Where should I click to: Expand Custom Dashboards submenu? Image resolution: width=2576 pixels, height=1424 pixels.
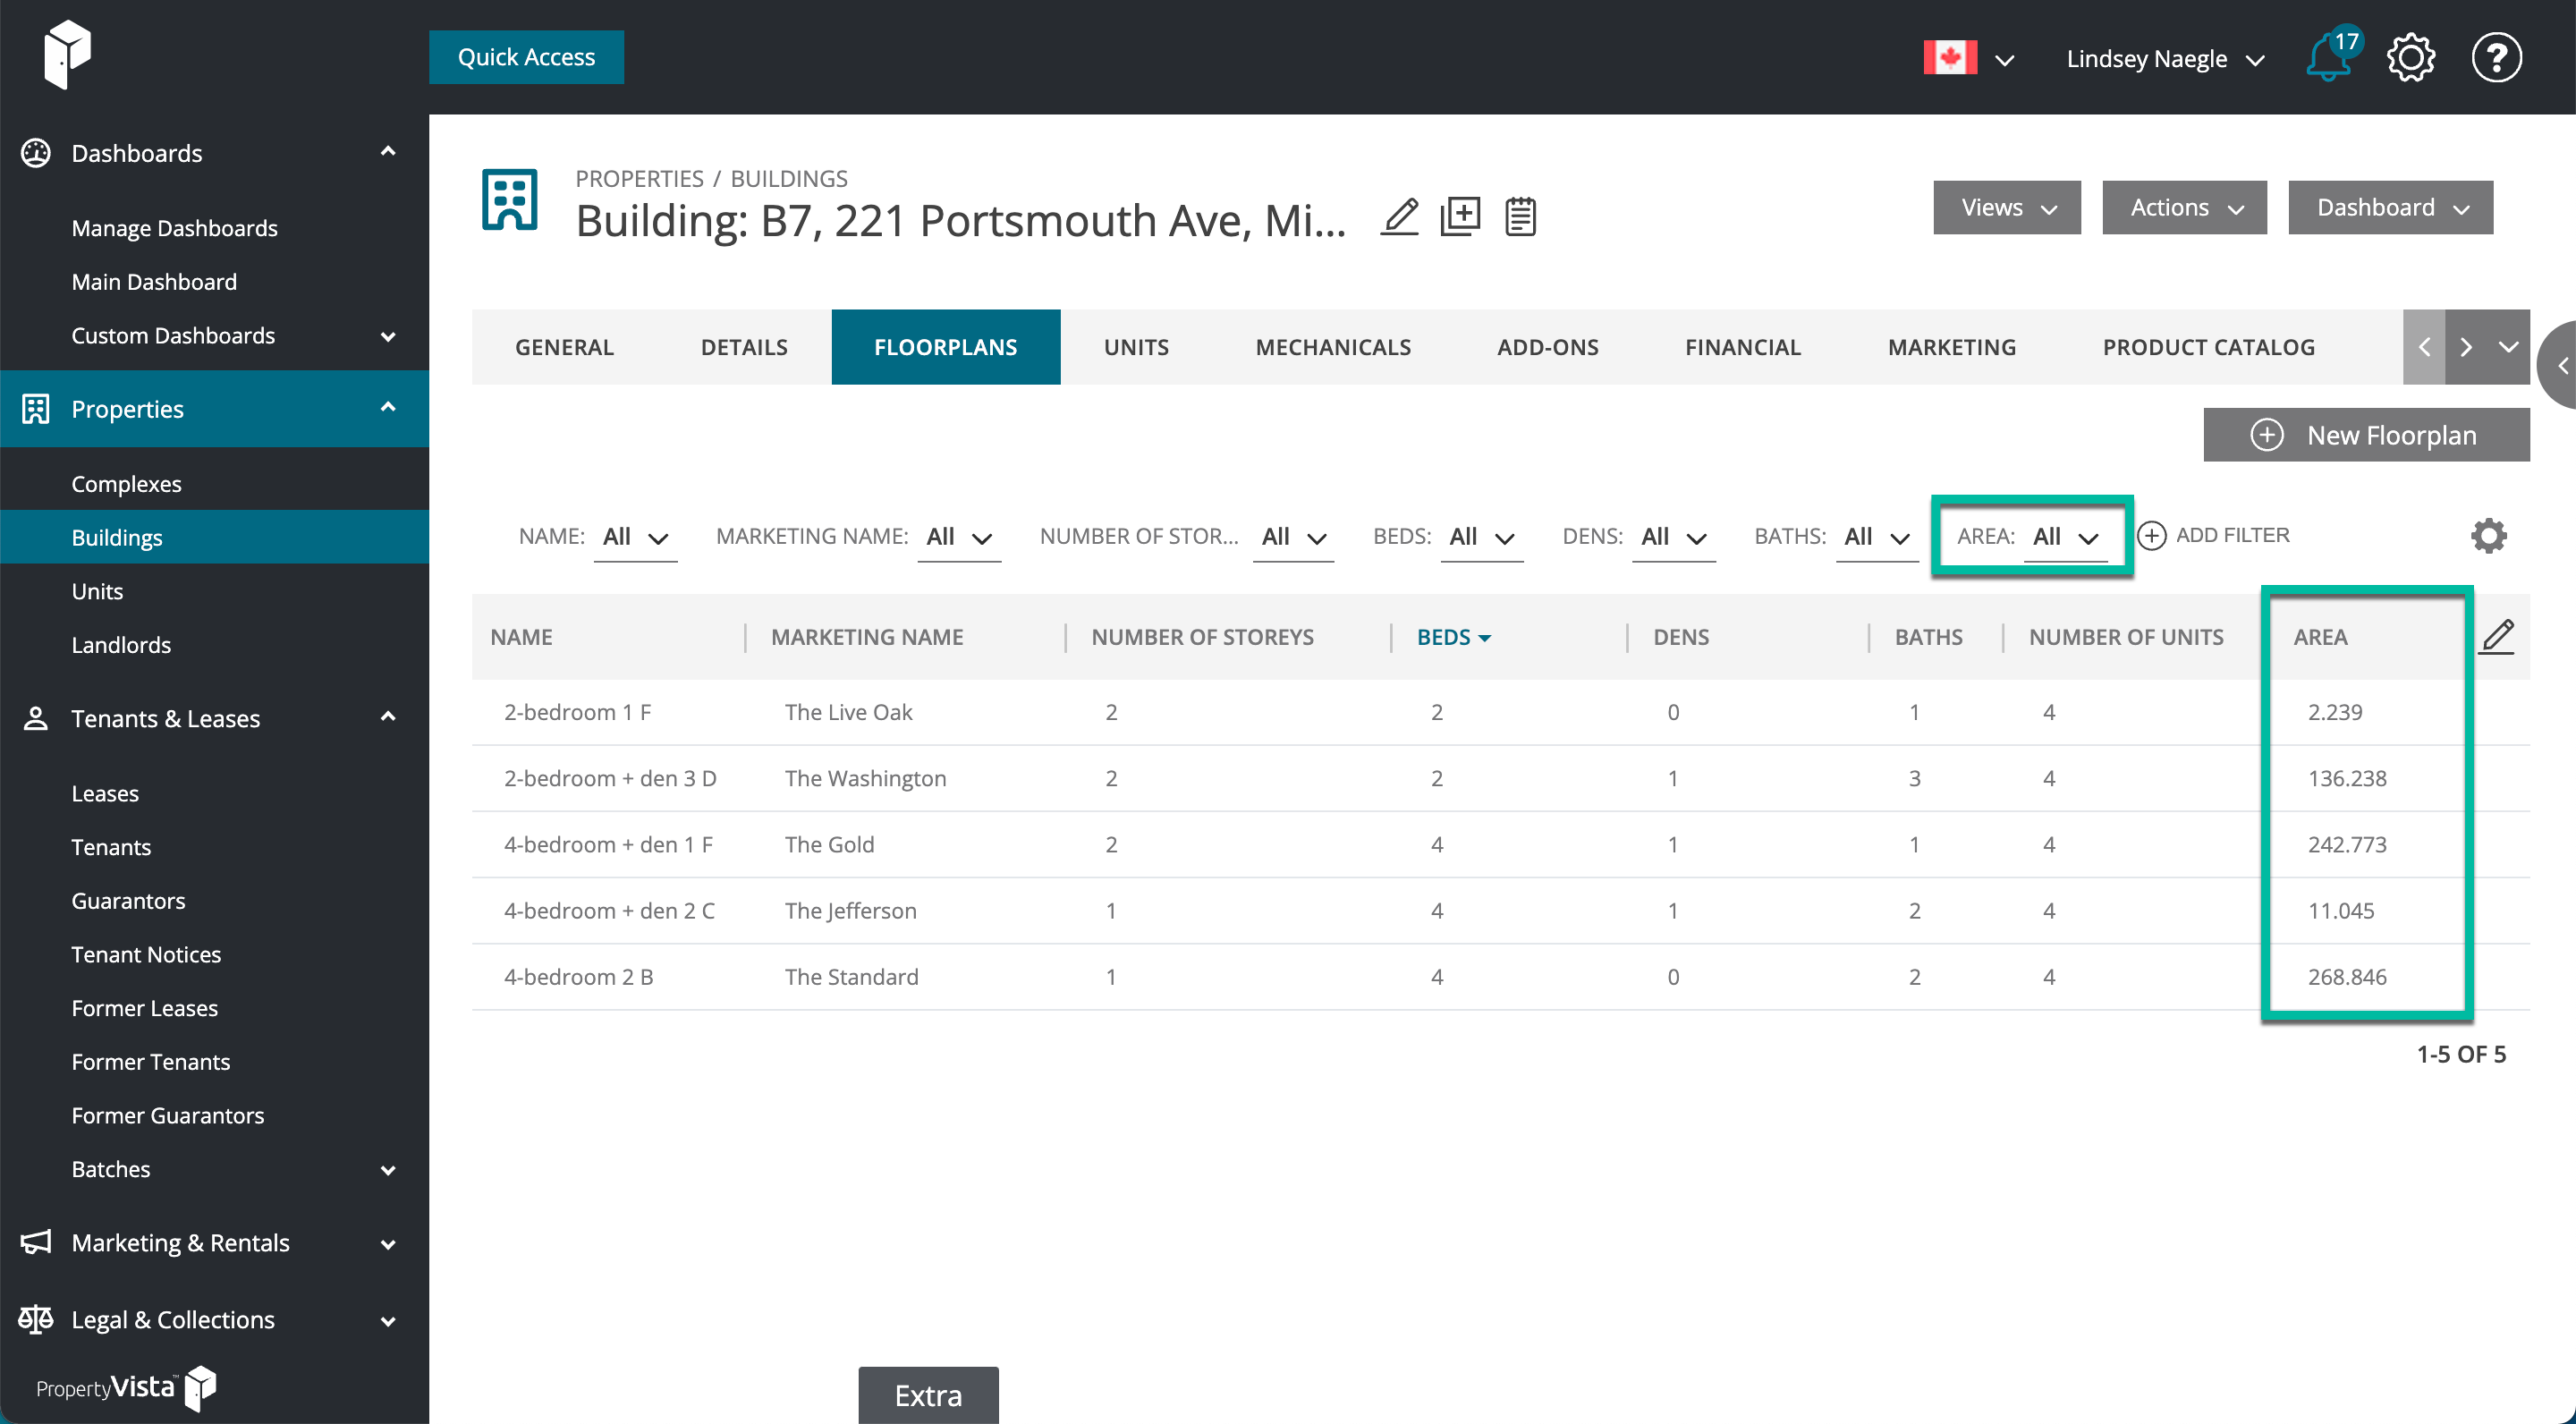388,337
